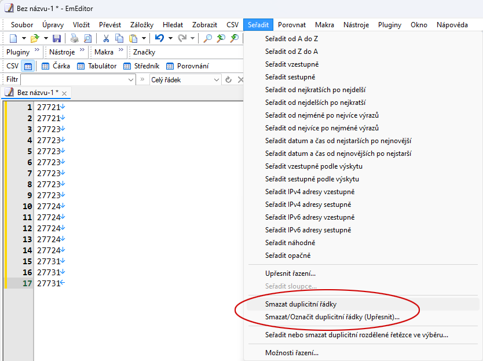The width and height of the screenshot is (483, 361).
Task: Open the Filtr history dropdown arrow
Action: click(x=131, y=80)
